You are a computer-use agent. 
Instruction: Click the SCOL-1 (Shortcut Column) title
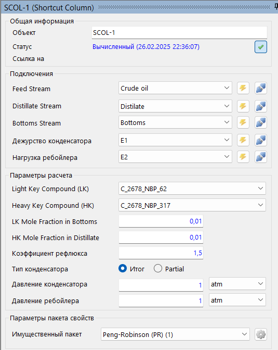coord(49,8)
